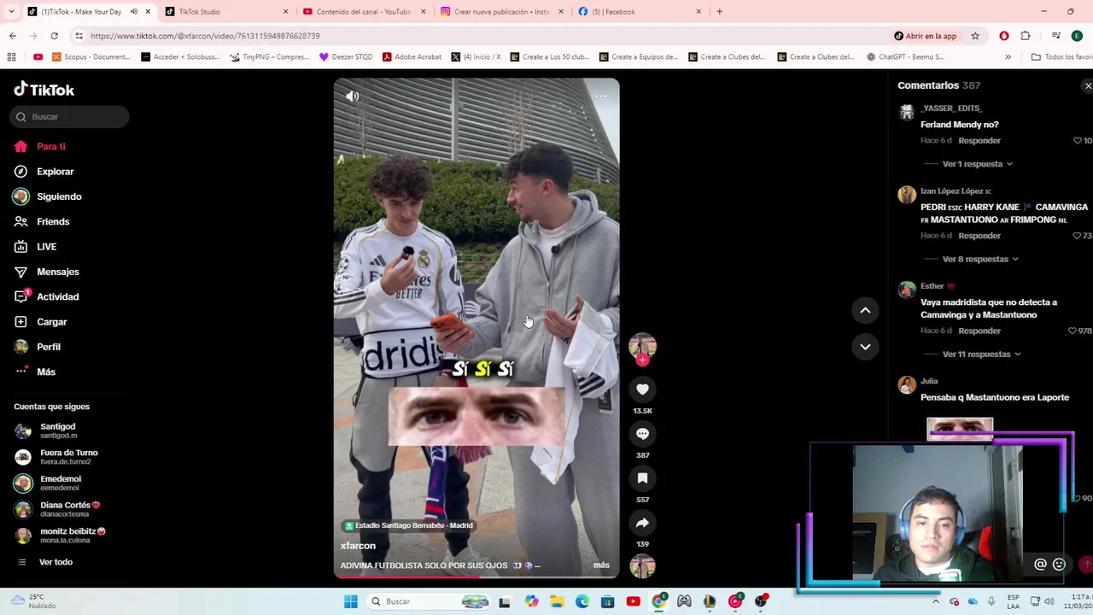The width and height of the screenshot is (1093, 615).
Task: Seek on the video progress bar
Action: [476, 577]
